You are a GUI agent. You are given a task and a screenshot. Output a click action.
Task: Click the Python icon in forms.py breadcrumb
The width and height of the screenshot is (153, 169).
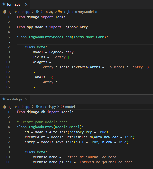(x=37, y=12)
